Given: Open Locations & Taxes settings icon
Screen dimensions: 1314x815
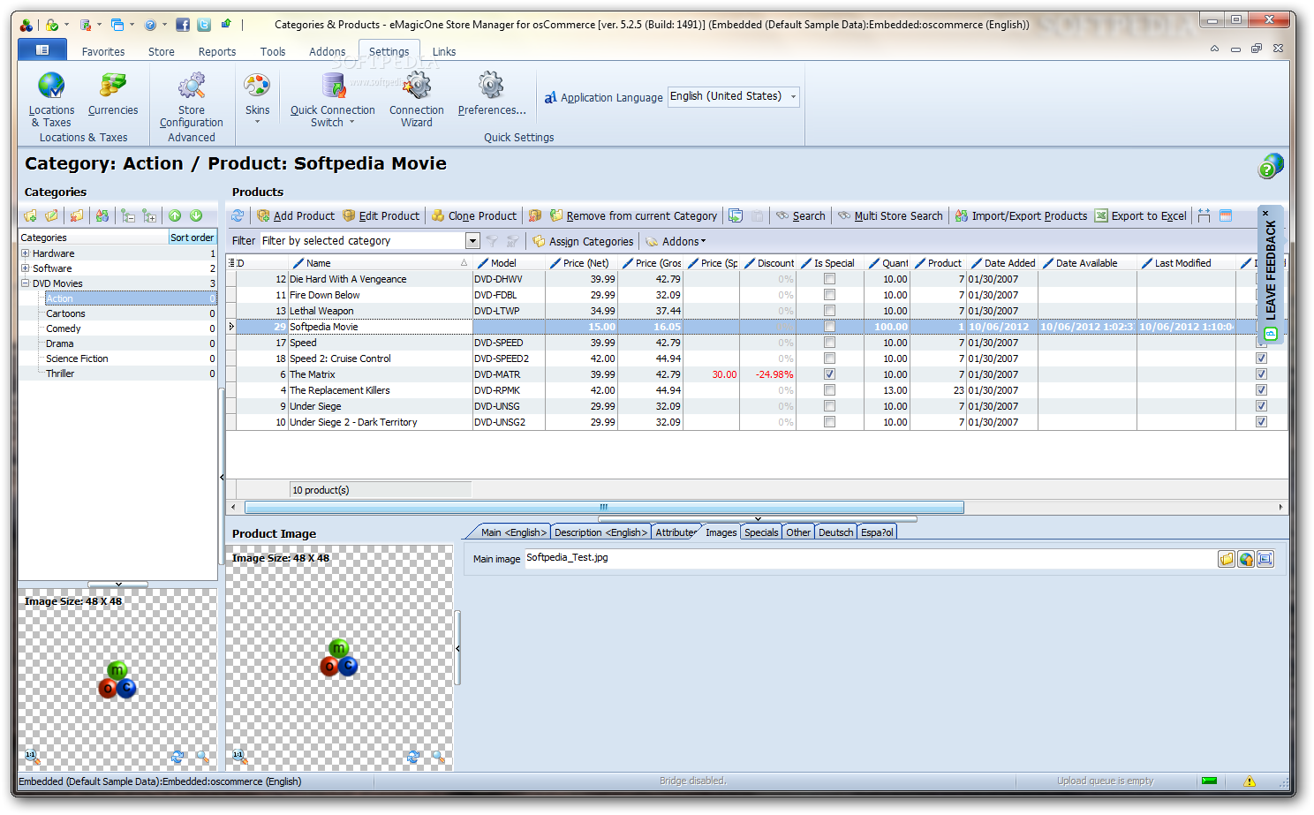Looking at the screenshot, I should click(x=51, y=100).
